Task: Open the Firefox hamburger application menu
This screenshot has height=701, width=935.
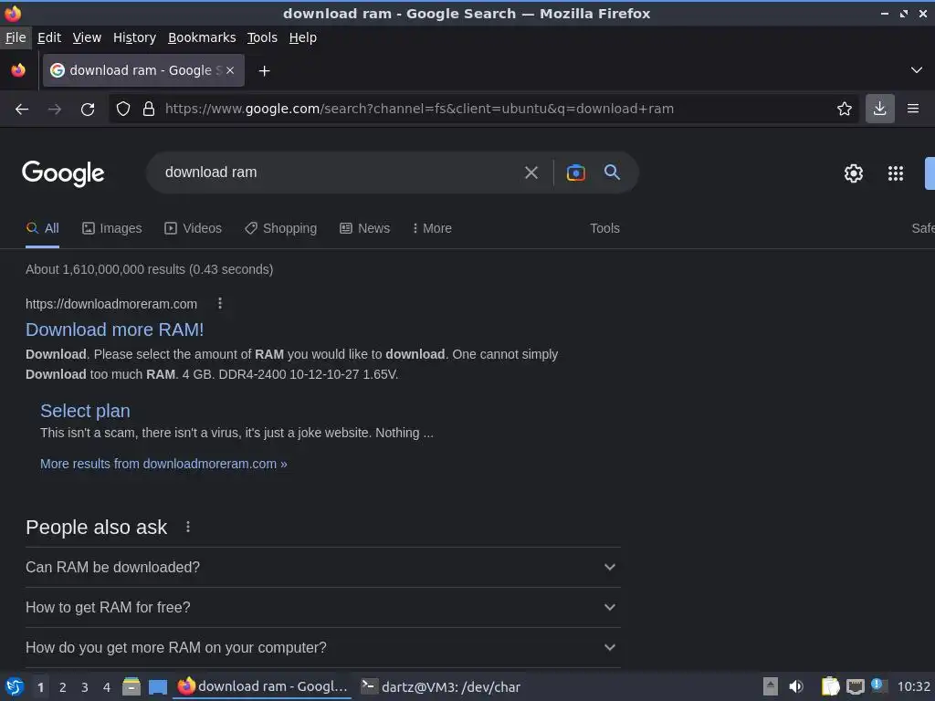Action: (x=912, y=109)
